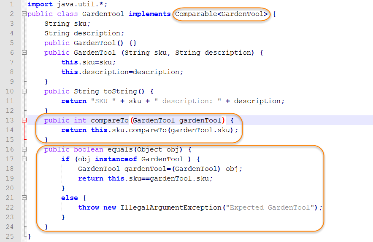The height and width of the screenshot is (242, 373).
Task: Click the 'class' keyword on line 2
Action: point(68,14)
